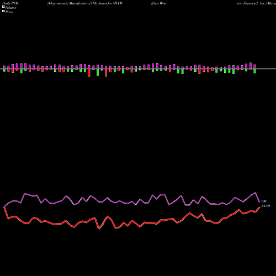Click the 0M volume value label
Viewport: 276px width, 276px height.
tap(264, 201)
